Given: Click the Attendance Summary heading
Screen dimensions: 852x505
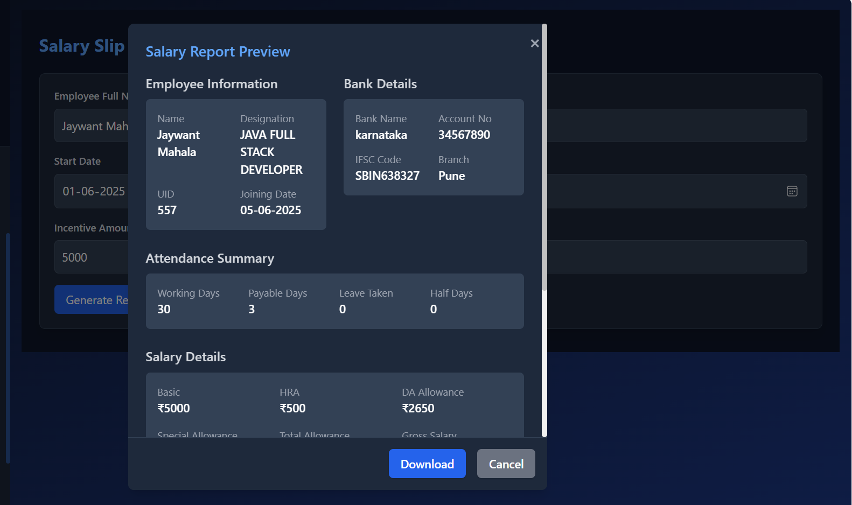Looking at the screenshot, I should pos(209,258).
